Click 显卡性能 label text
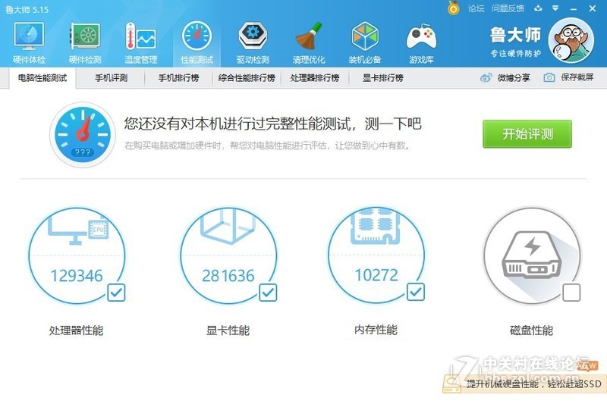607x404 pixels. tap(228, 330)
